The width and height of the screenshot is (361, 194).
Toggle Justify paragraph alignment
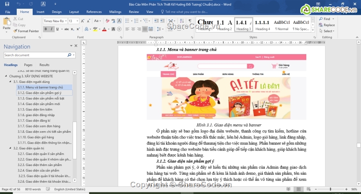click(144, 29)
